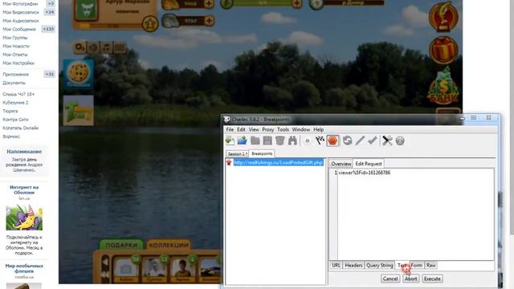Click the Repeat request circular arrow icon
The width and height of the screenshot is (514, 289).
(348, 140)
